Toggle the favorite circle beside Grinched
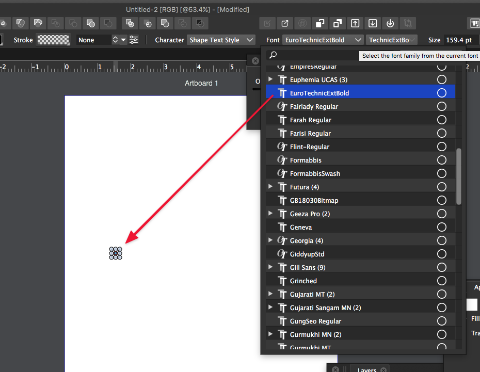This screenshot has width=480, height=372. (442, 281)
